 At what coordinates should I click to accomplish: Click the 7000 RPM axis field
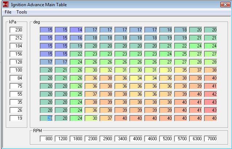211,139
